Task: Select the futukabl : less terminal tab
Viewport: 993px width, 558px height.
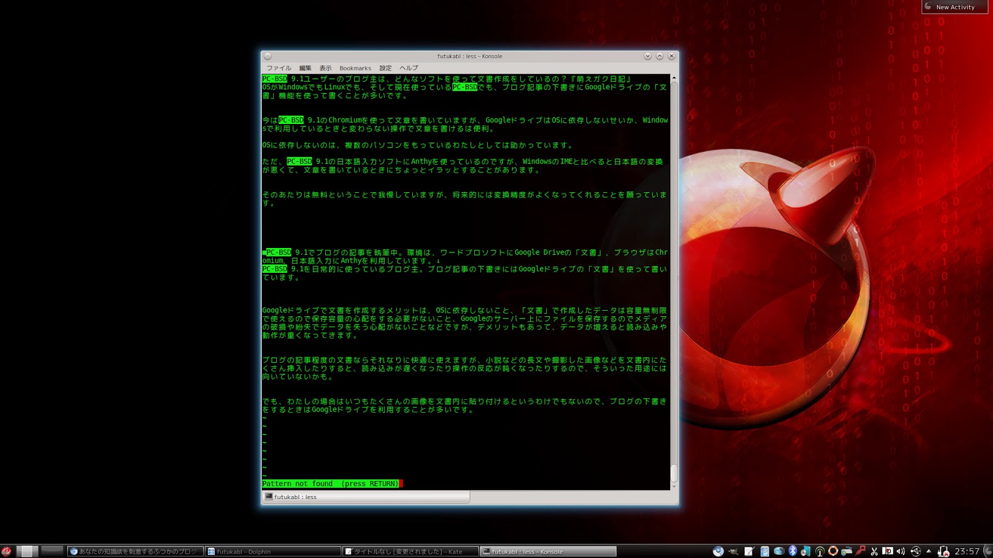Action: pyautogui.click(x=366, y=497)
